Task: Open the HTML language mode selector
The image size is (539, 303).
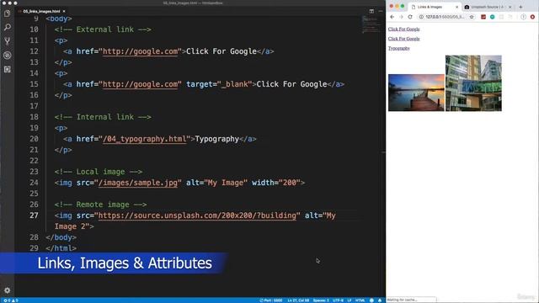Action: [360, 300]
